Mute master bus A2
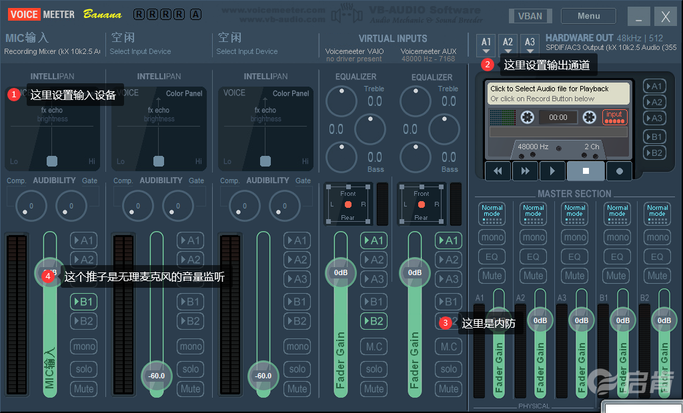 pyautogui.click(x=533, y=276)
